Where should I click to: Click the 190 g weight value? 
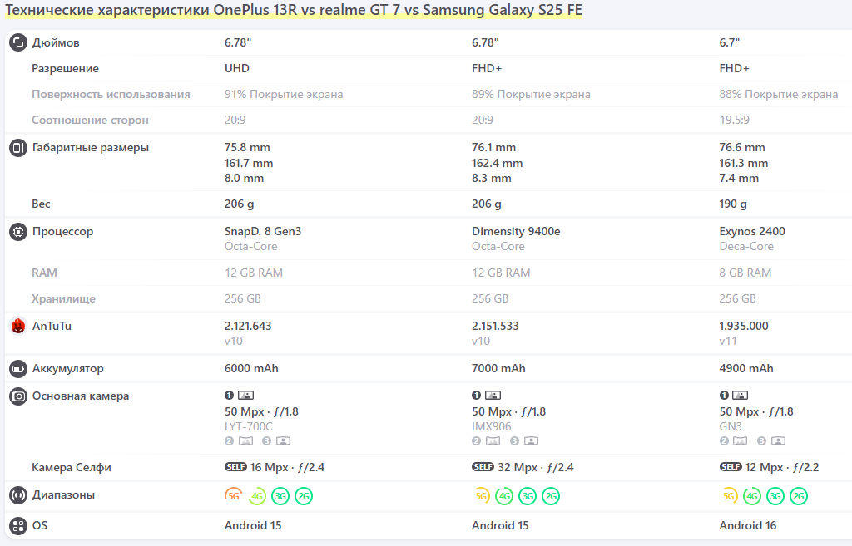[x=733, y=204]
